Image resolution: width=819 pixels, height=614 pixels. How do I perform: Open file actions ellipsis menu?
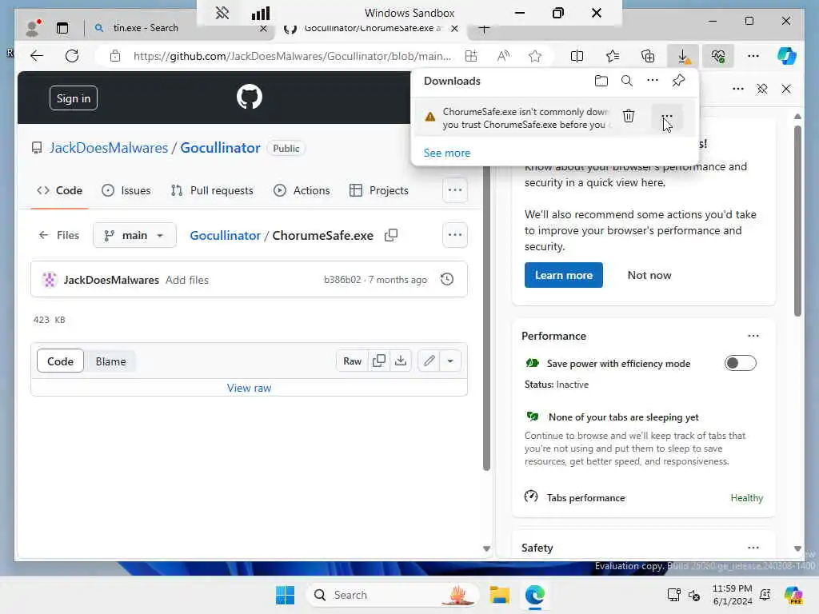tap(455, 235)
